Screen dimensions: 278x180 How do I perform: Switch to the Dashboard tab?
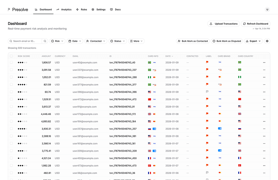43,9
